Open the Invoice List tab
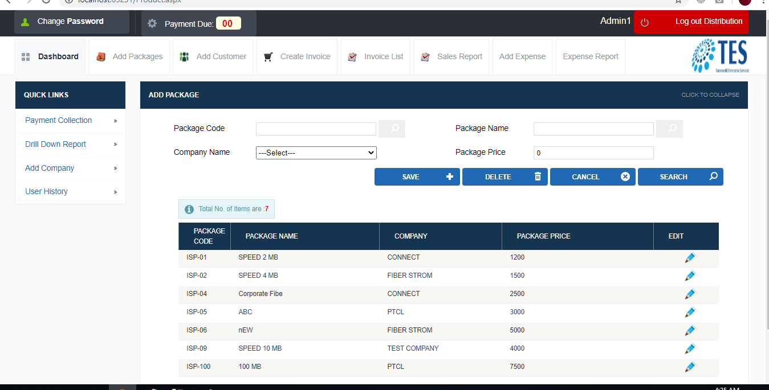This screenshot has width=769, height=390. click(x=376, y=57)
